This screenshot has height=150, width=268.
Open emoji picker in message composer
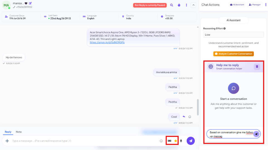click(161, 141)
